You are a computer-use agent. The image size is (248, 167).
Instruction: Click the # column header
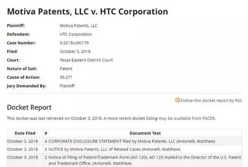tap(46, 133)
